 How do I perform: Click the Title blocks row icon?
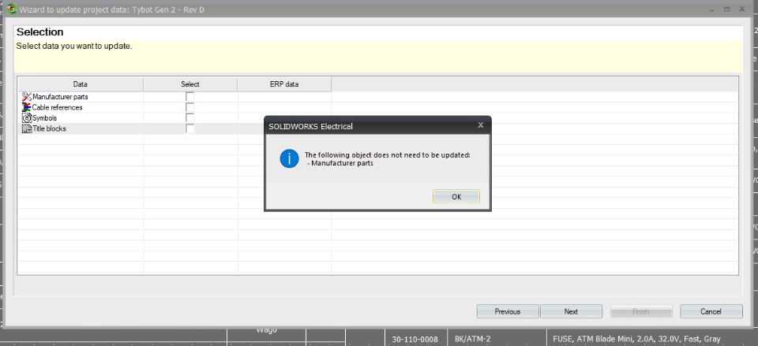[27, 128]
